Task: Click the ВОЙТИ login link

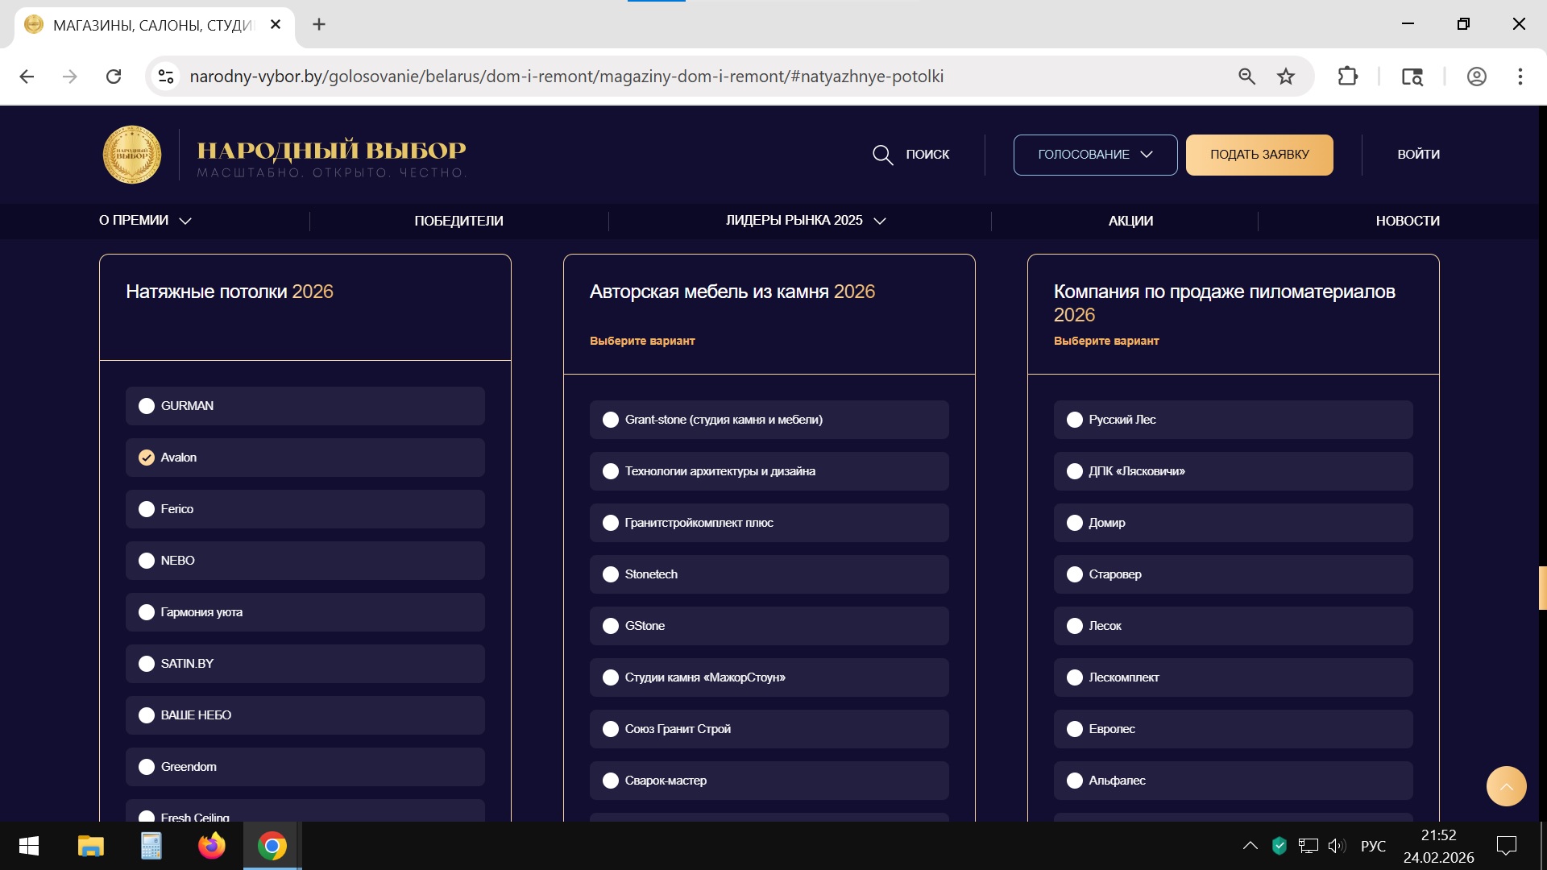Action: 1418,155
